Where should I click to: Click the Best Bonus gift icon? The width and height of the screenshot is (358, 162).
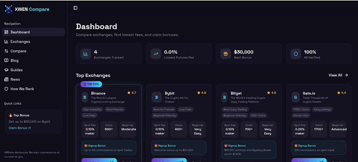click(226, 54)
